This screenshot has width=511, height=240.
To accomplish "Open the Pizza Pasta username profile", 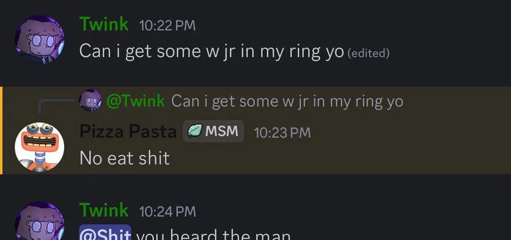I will (x=128, y=132).
